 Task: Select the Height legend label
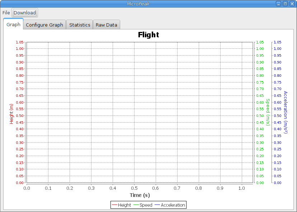coord(124,205)
